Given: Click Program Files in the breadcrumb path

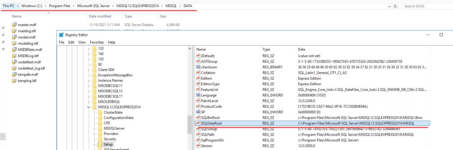Looking at the screenshot, I should tap(60, 6).
